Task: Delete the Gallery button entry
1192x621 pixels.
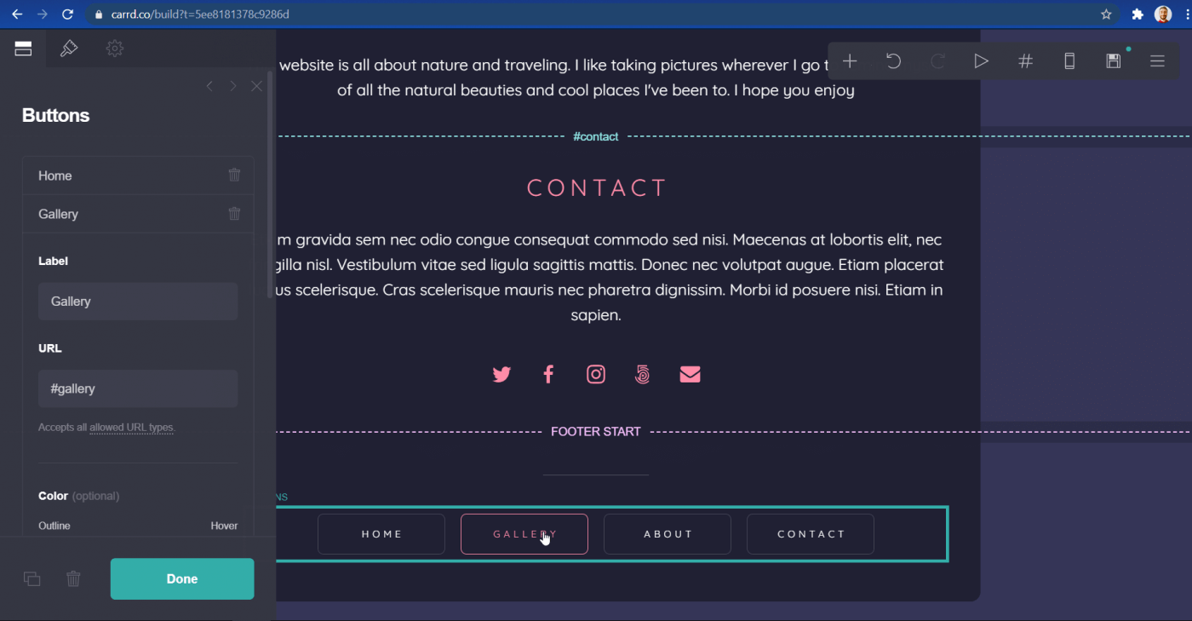Action: (234, 214)
